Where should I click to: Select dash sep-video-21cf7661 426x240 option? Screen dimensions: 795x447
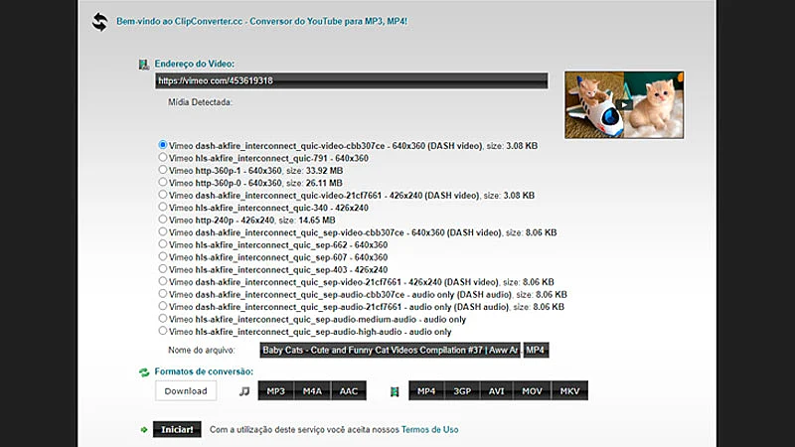[x=162, y=281]
